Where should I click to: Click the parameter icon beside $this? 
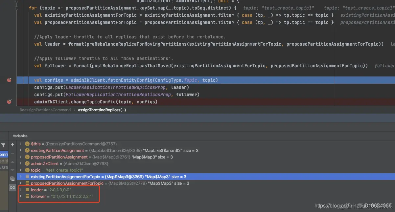pos(27,144)
